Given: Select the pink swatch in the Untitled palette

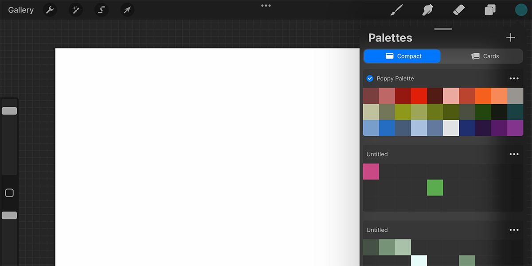Looking at the screenshot, I should 371,172.
